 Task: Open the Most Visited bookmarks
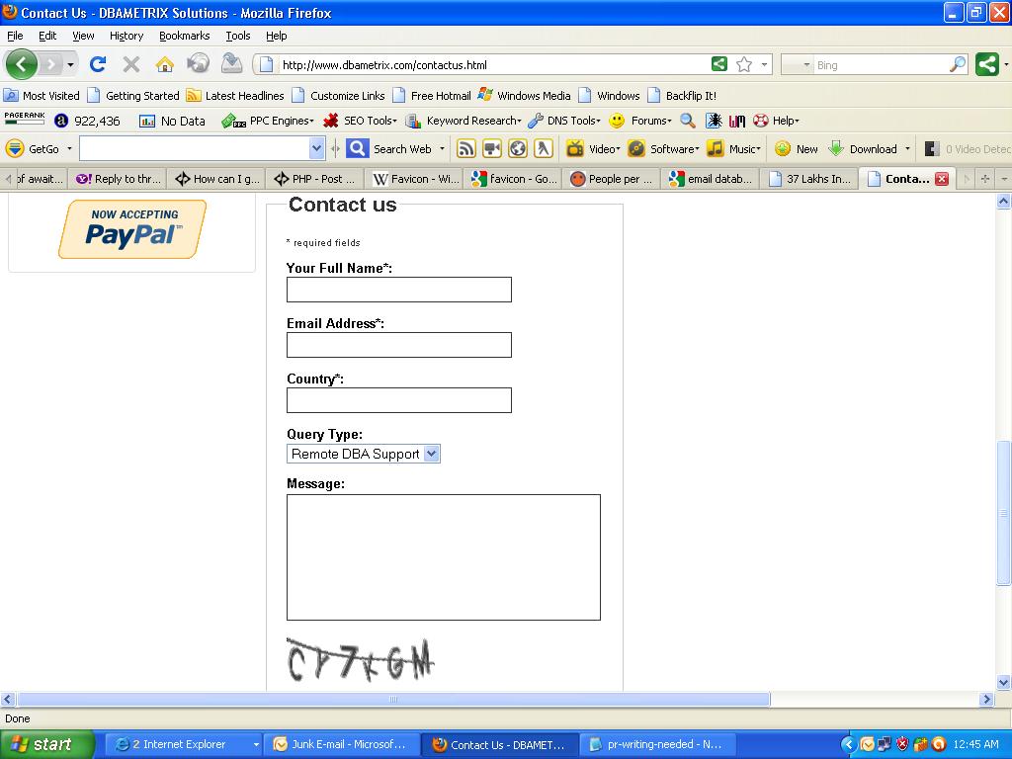pyautogui.click(x=42, y=96)
